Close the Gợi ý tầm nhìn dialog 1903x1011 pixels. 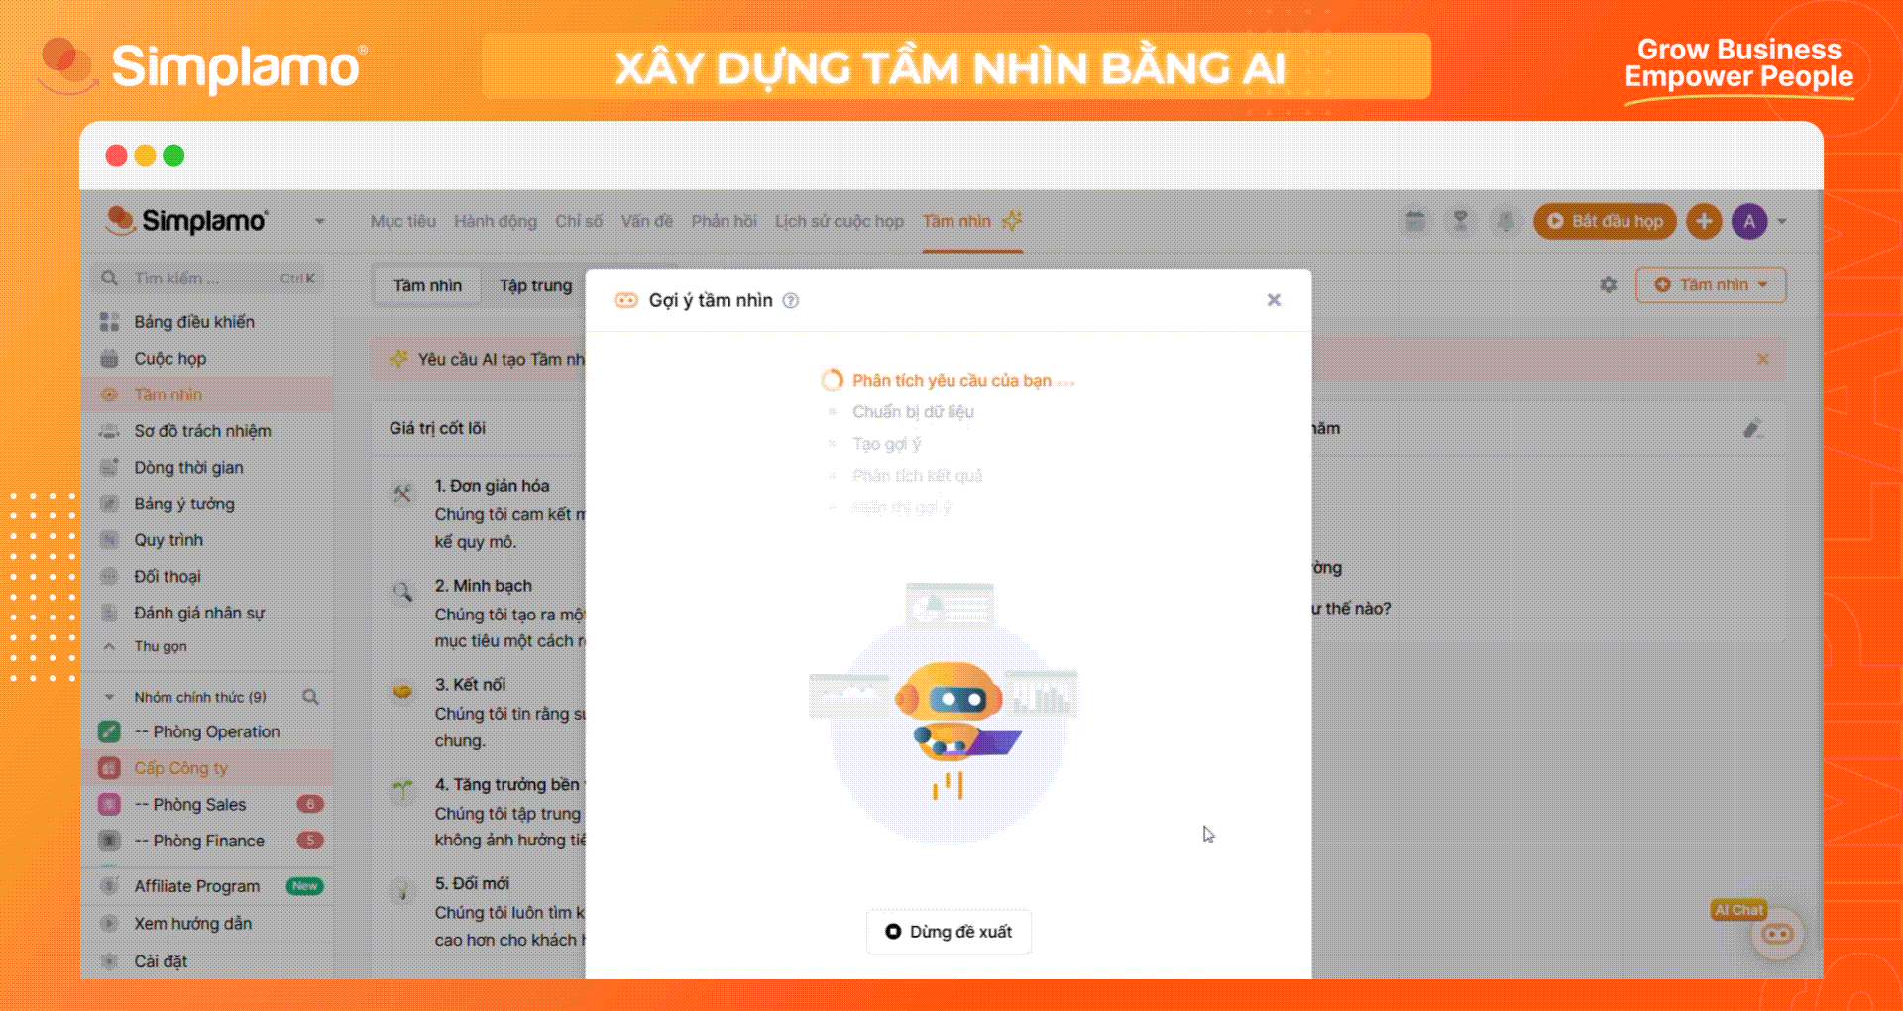pos(1274,300)
